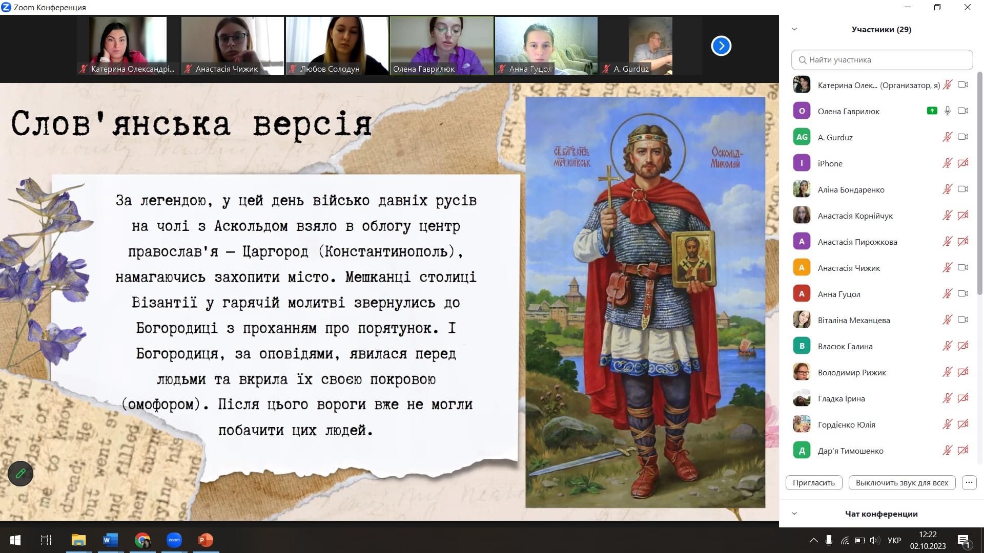The width and height of the screenshot is (984, 553).
Task: Focus Найти участника search field
Action: pos(881,60)
